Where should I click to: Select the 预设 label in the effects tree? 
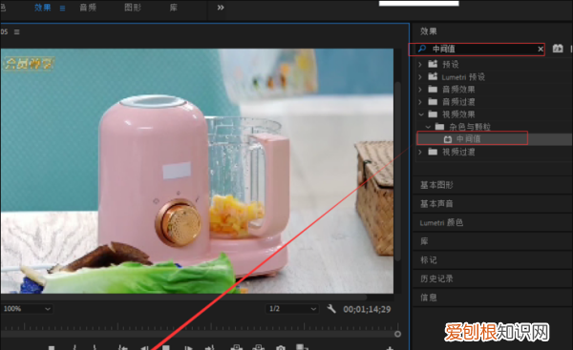pos(451,65)
